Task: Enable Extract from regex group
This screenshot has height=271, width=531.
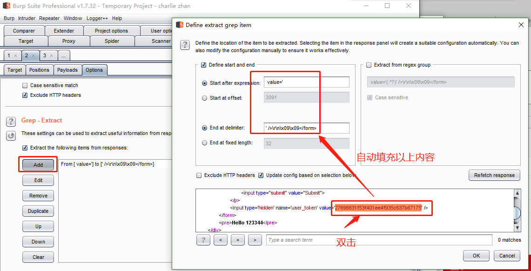Action: click(x=369, y=65)
